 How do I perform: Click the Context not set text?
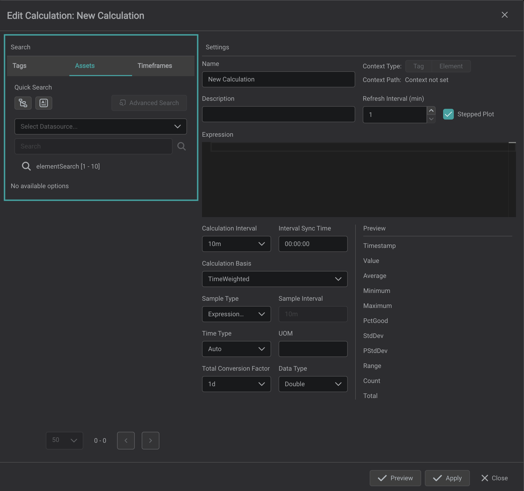427,80
